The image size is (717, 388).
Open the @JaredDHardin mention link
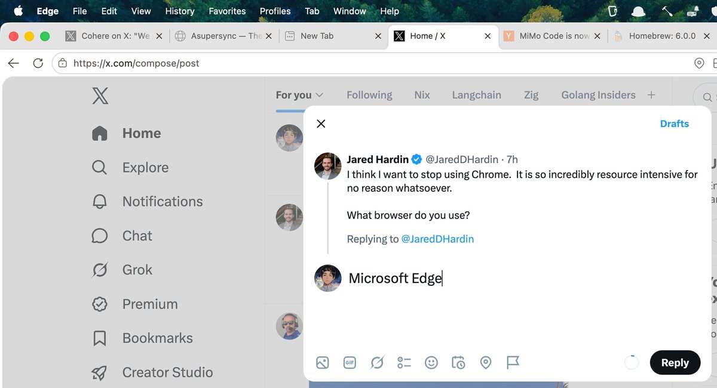437,239
